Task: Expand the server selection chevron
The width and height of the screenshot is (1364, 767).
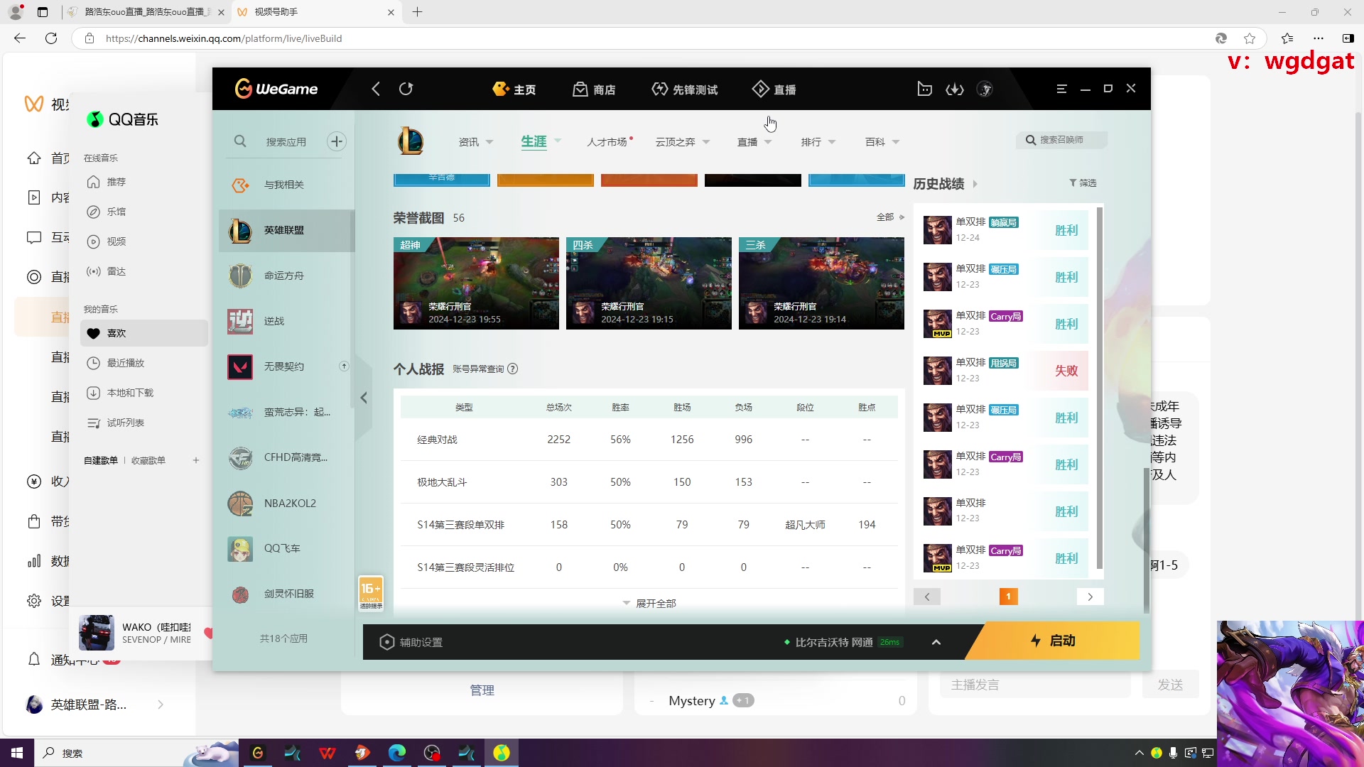Action: 936,642
